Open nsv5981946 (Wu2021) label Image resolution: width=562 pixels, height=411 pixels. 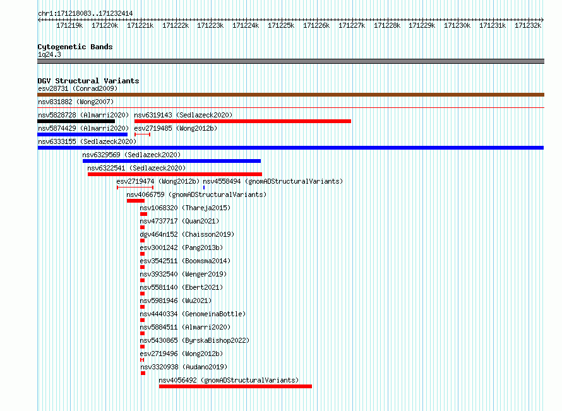pyautogui.click(x=176, y=301)
